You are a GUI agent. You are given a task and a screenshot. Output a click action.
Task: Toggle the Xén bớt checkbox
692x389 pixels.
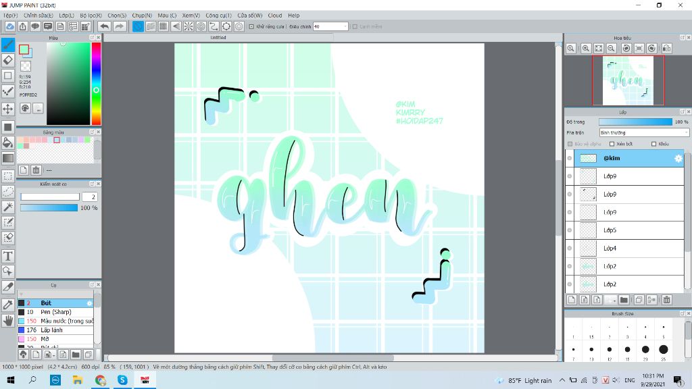612,144
